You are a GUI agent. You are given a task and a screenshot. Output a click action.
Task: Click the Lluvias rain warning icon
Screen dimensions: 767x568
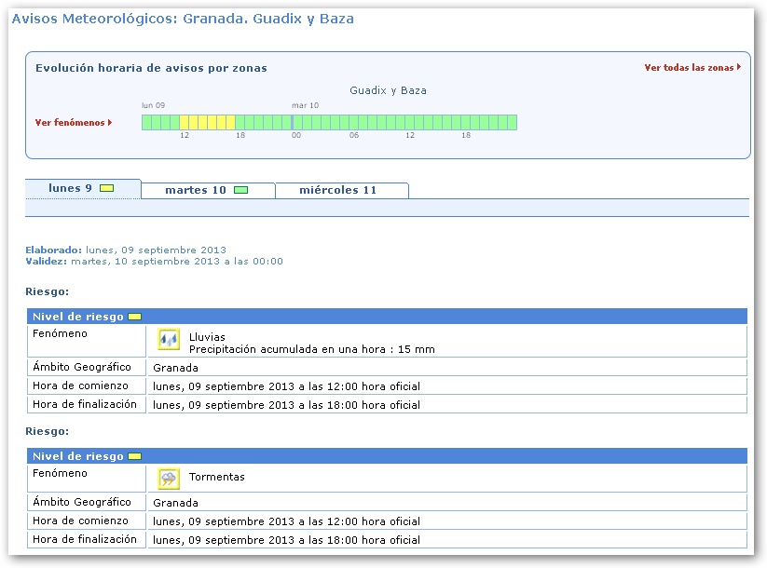point(169,340)
